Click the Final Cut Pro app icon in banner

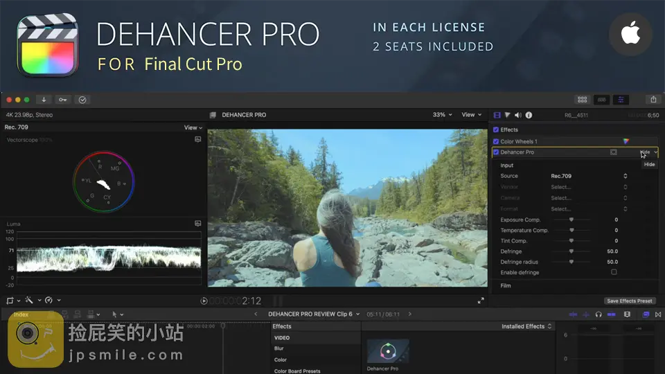48,45
